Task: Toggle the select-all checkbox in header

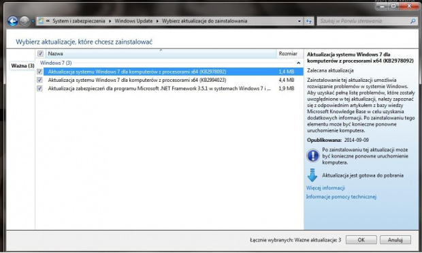Action: [40, 53]
